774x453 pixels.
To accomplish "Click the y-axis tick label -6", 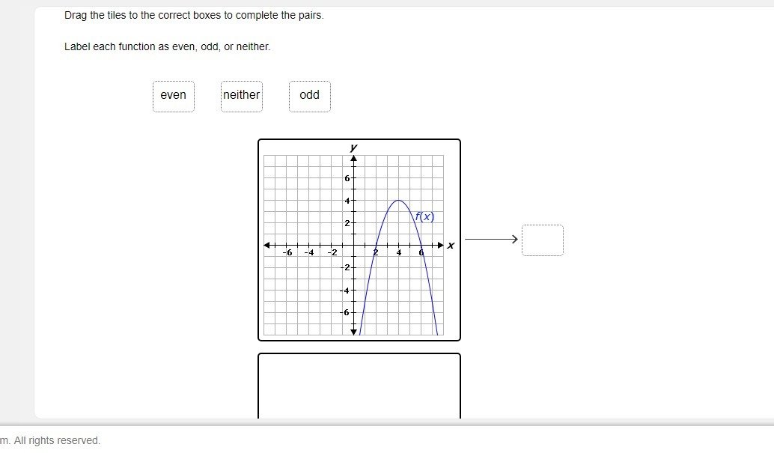I will click(x=345, y=312).
